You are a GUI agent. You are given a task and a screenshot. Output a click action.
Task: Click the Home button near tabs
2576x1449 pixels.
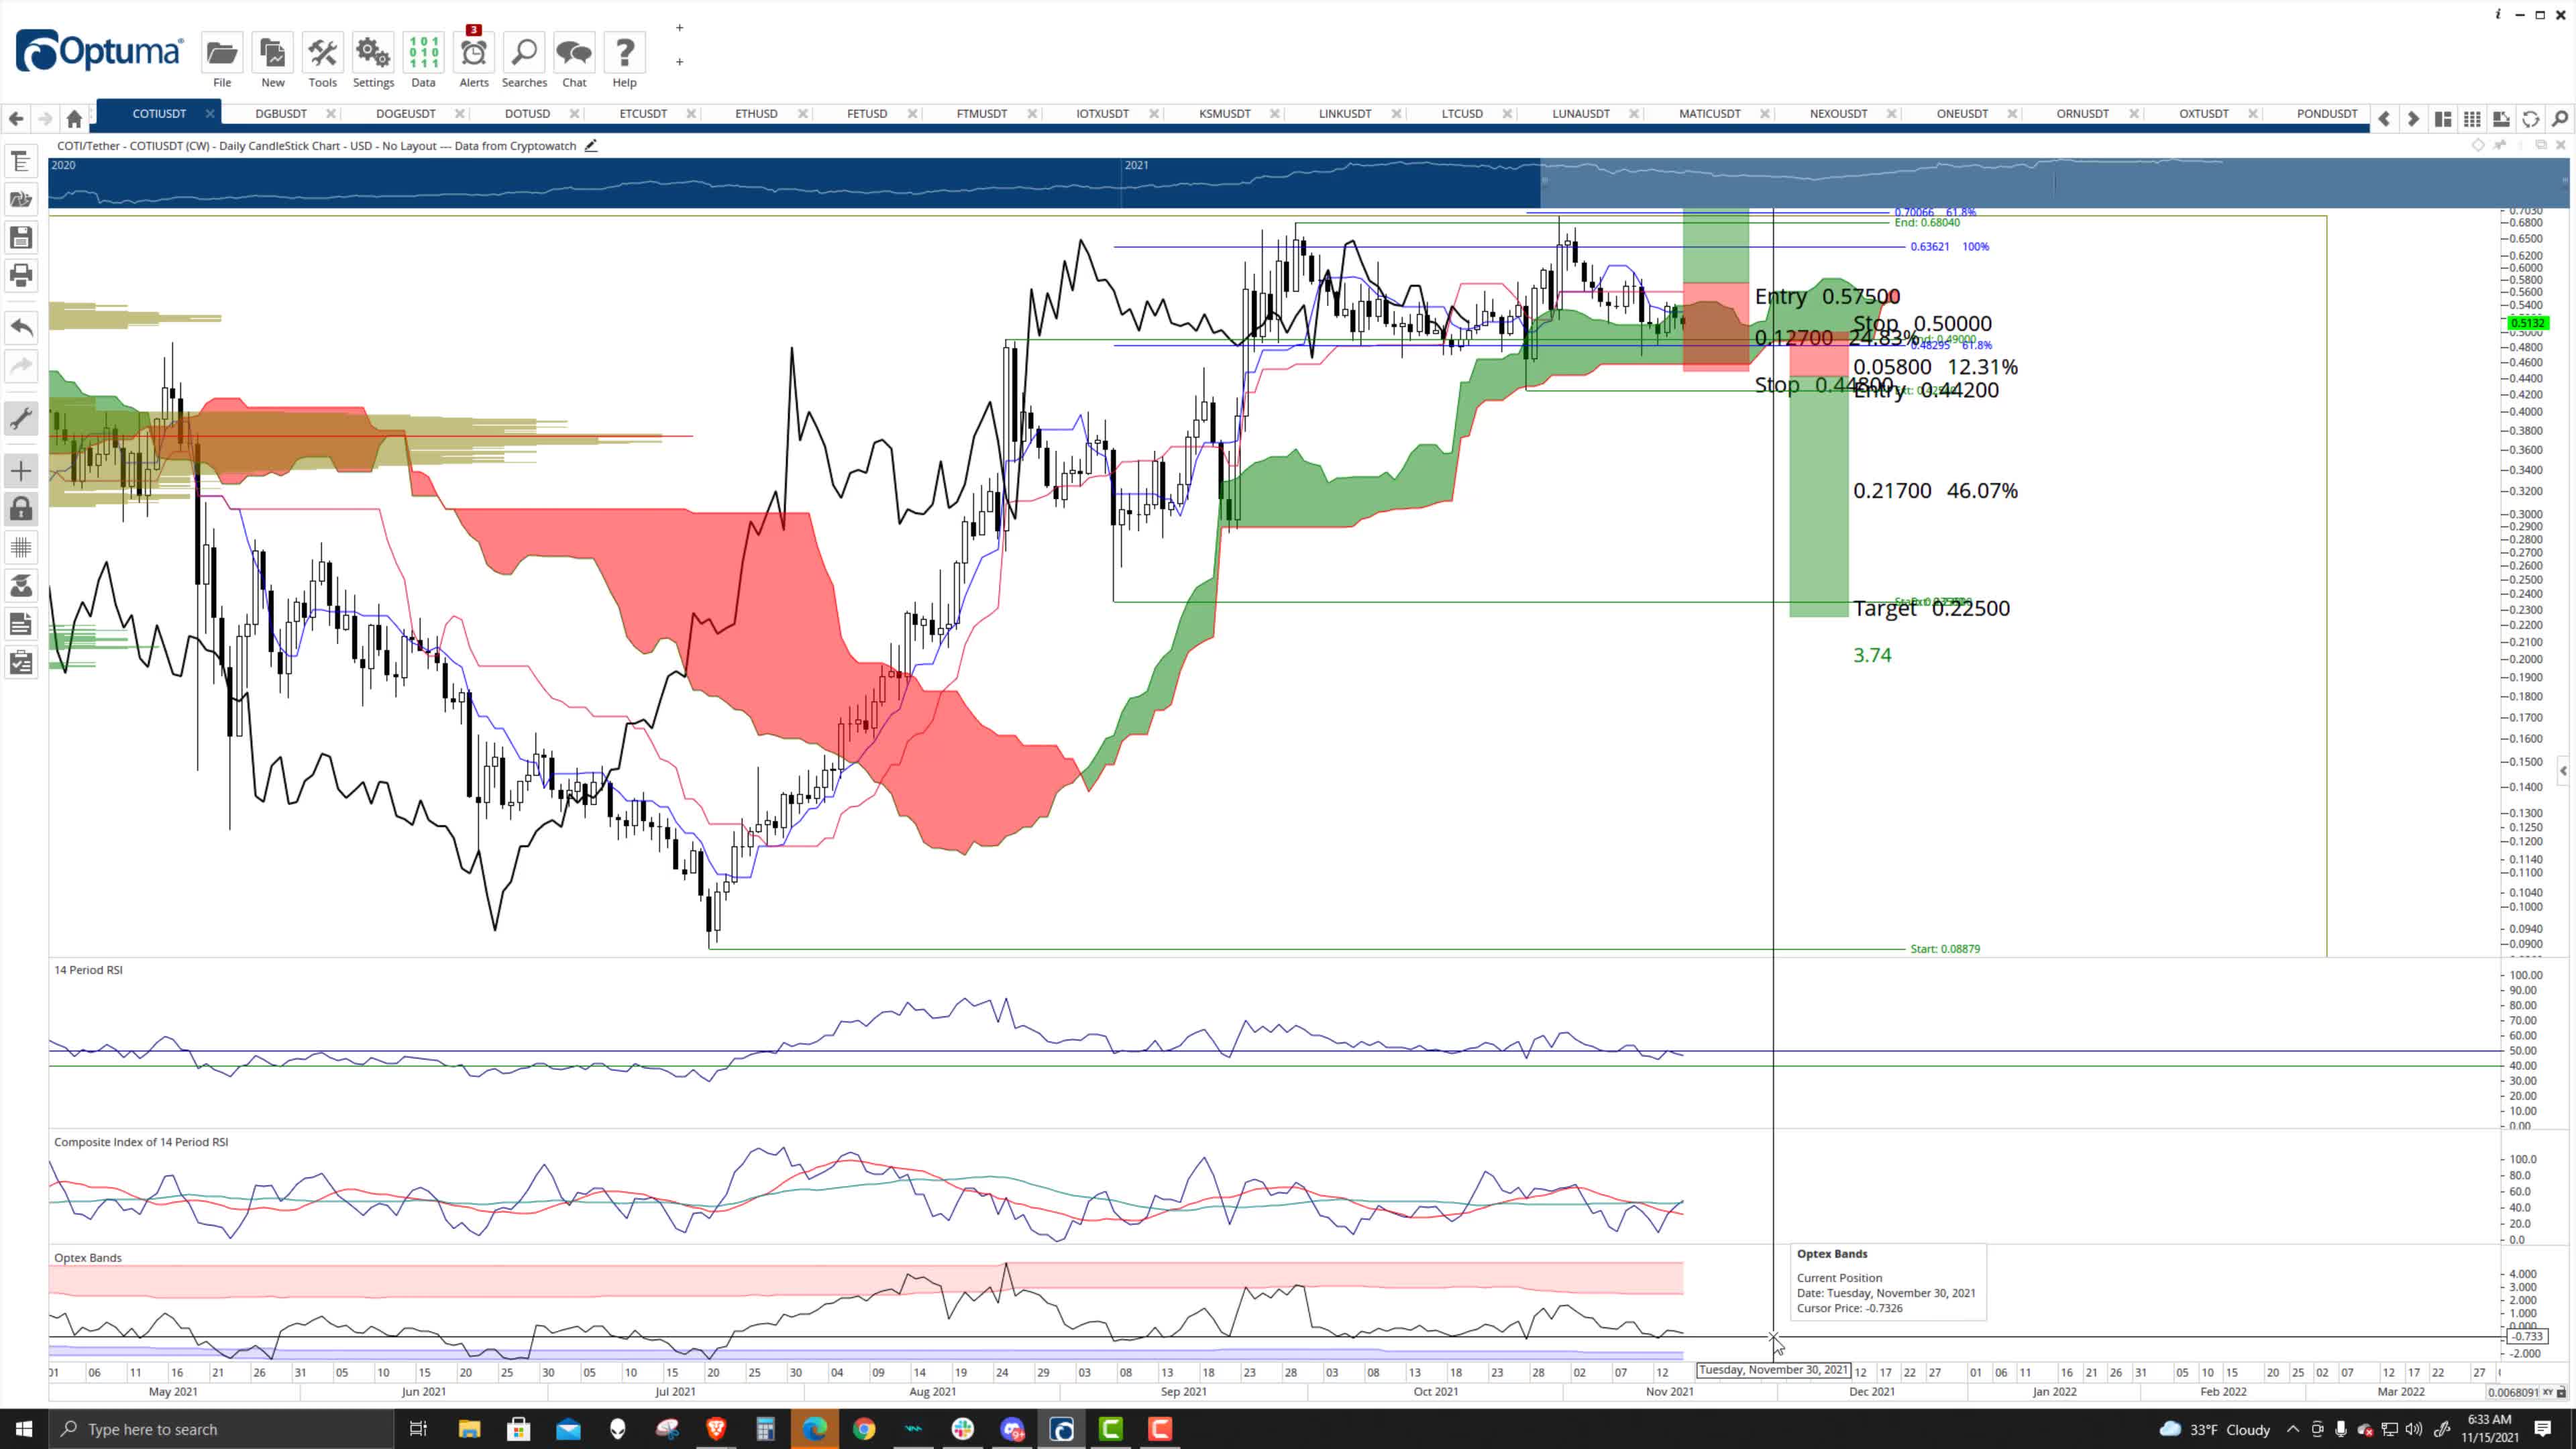coord(74,119)
